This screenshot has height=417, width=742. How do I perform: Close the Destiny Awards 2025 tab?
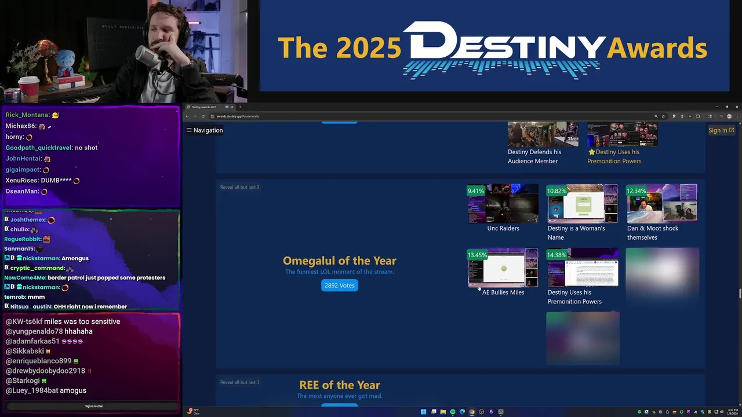coord(232,107)
